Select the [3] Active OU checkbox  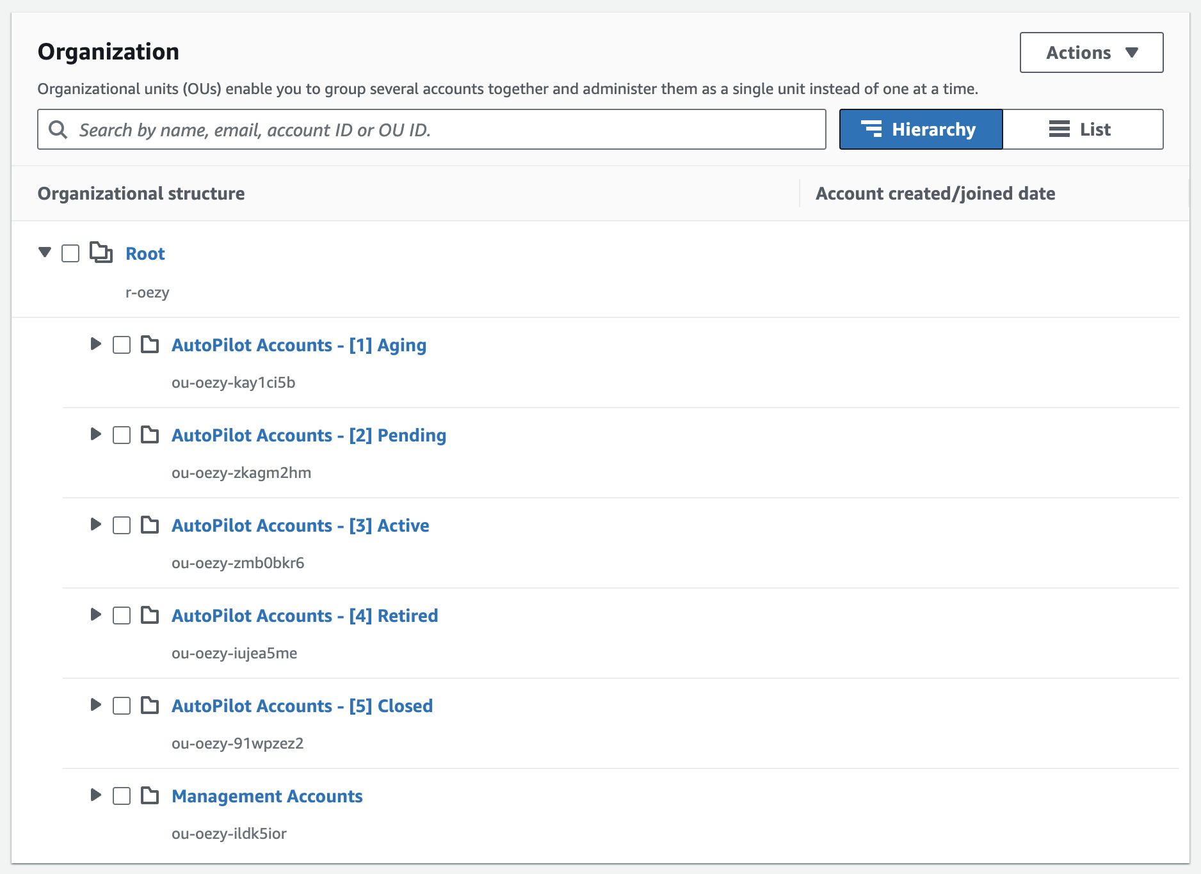click(x=122, y=525)
